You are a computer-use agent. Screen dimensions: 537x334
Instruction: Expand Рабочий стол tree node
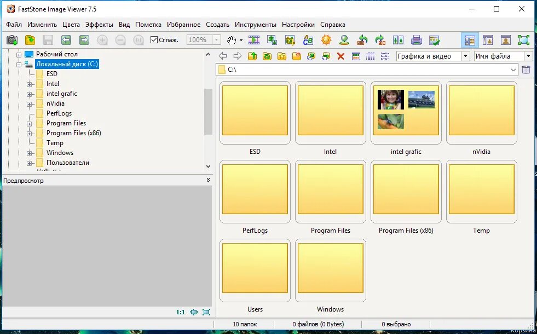pyautogui.click(x=19, y=54)
